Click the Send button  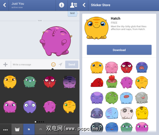pyautogui.click(x=72, y=65)
